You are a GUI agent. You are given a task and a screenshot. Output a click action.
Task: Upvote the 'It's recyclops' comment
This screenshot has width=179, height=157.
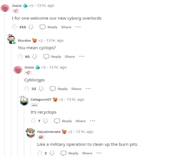(x=33, y=121)
